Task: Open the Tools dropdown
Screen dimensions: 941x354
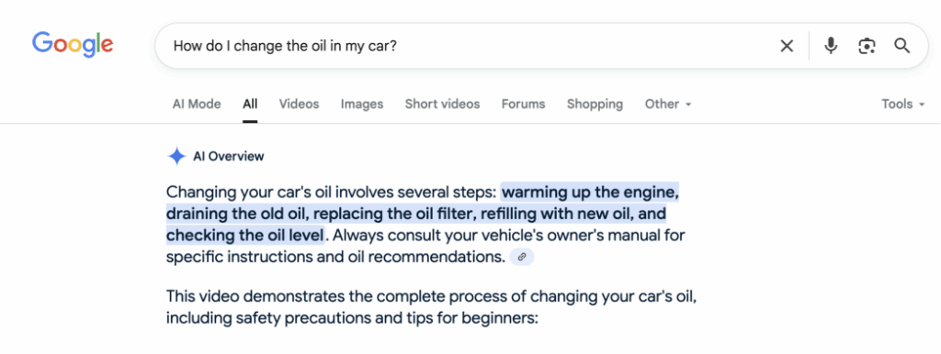Action: click(x=902, y=105)
